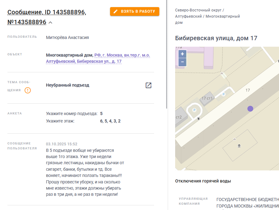Click the playground icon on map

(239, 146)
